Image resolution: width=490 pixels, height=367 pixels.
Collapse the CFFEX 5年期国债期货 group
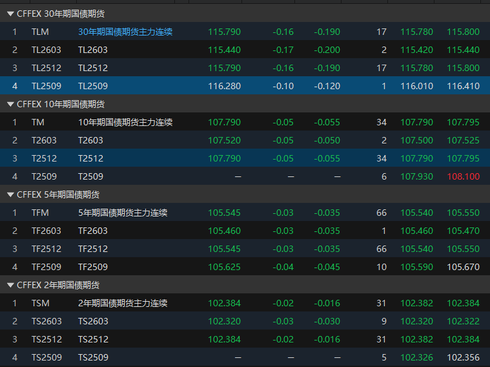pyautogui.click(x=10, y=194)
